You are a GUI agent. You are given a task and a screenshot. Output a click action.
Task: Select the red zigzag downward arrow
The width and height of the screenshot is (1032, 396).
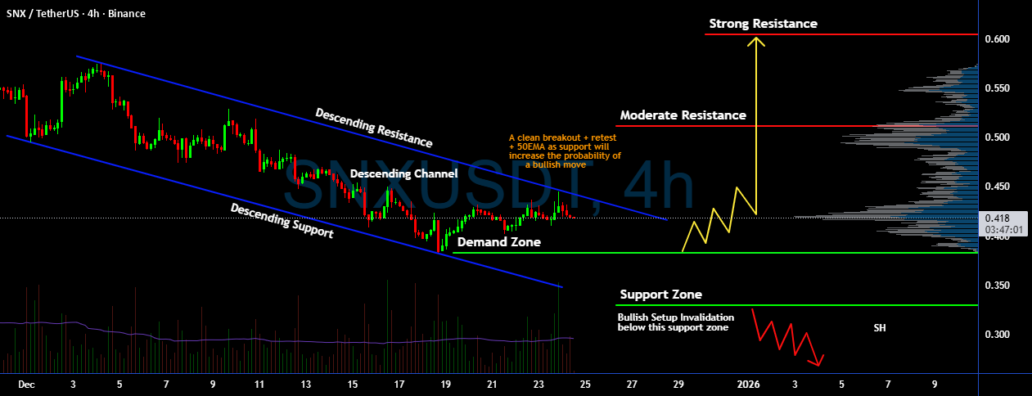pyautogui.click(x=790, y=337)
